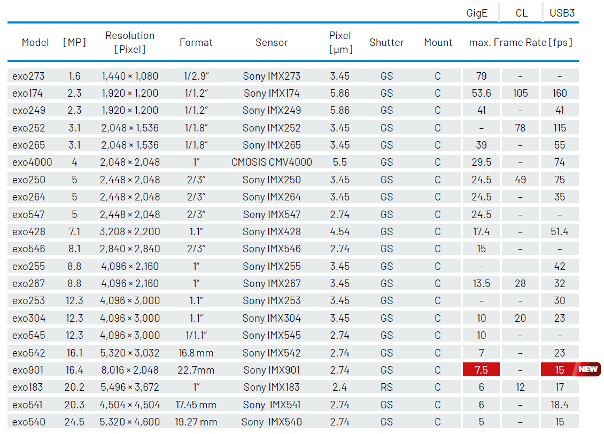Select the exo265 model name

click(x=28, y=145)
